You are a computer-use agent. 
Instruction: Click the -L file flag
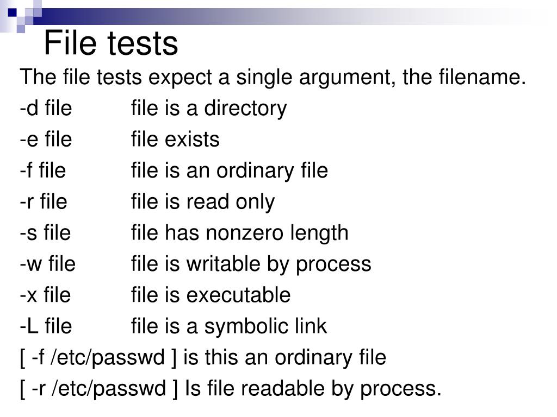coord(46,326)
